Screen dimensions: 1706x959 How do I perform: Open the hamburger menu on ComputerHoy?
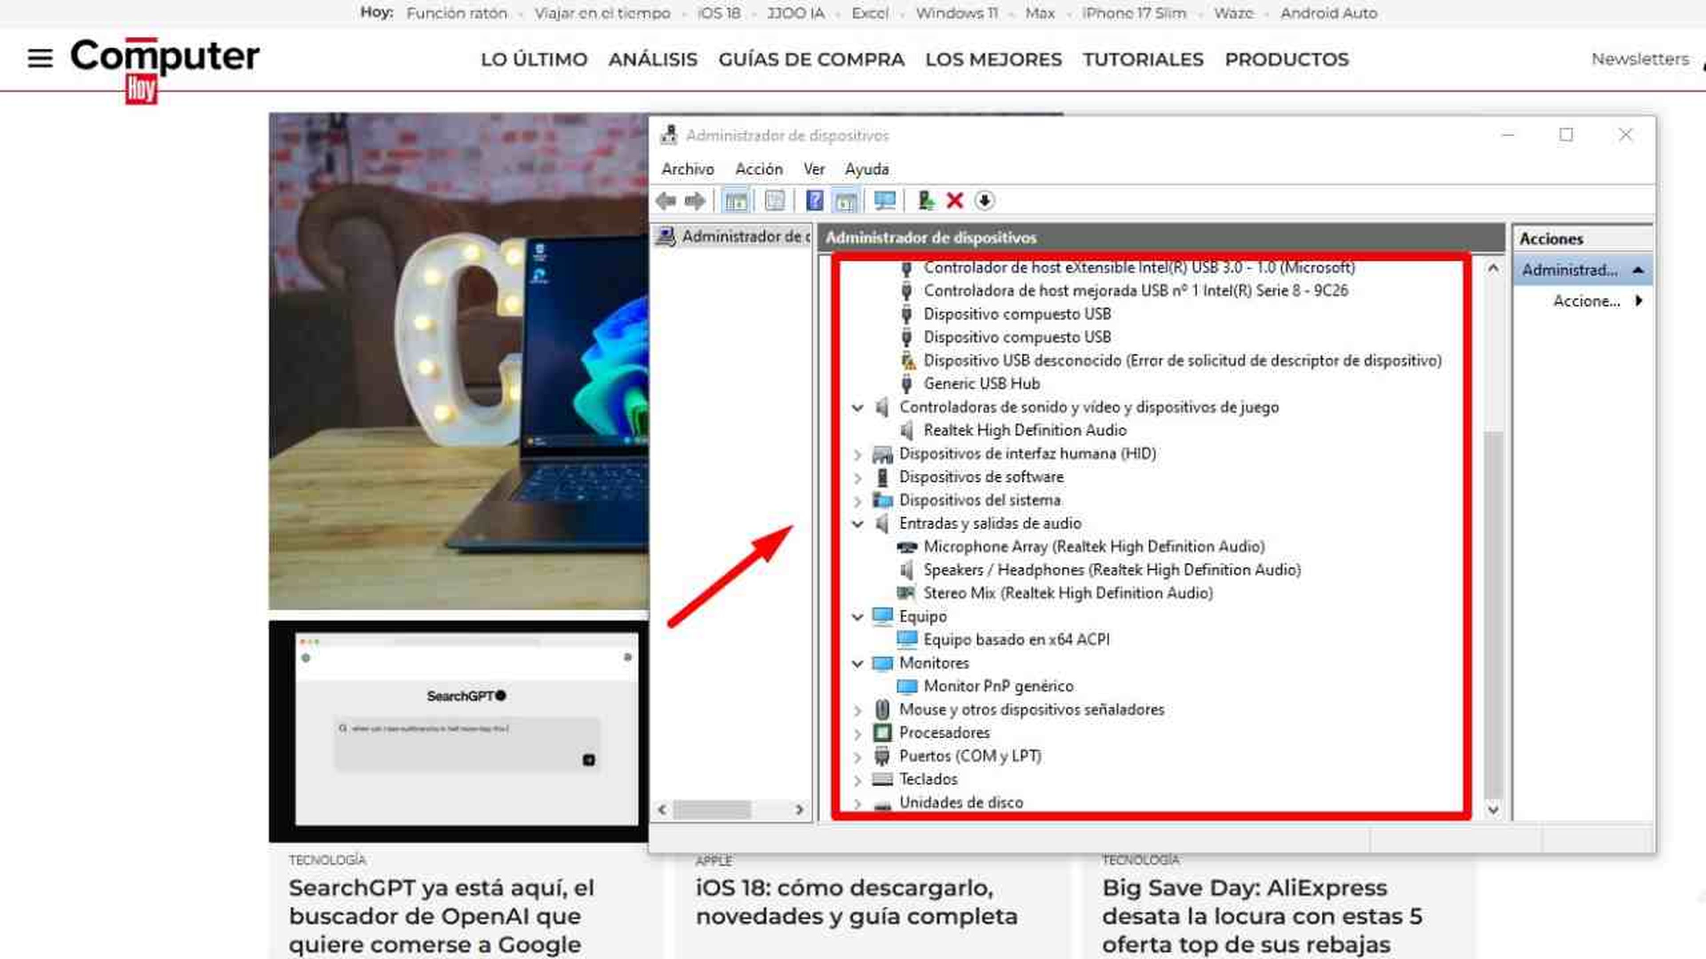(40, 58)
